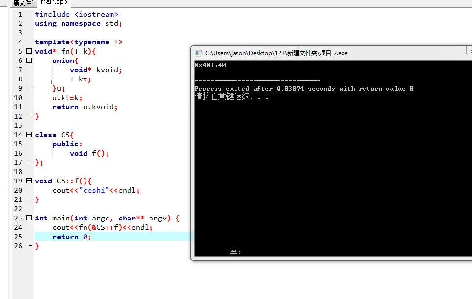Click the void CS::f(){ definition line
Image resolution: width=472 pixels, height=299 pixels.
tap(63, 181)
